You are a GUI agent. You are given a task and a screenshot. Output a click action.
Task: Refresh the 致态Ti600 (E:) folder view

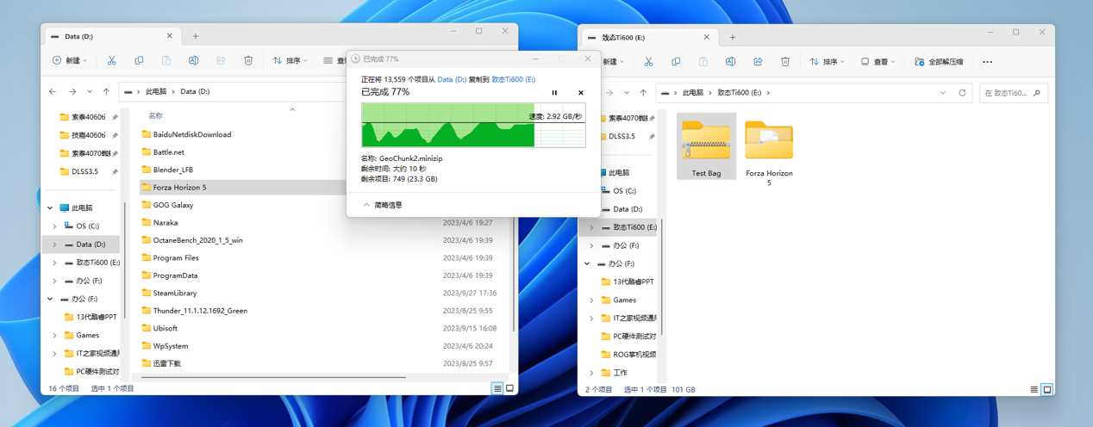[962, 93]
